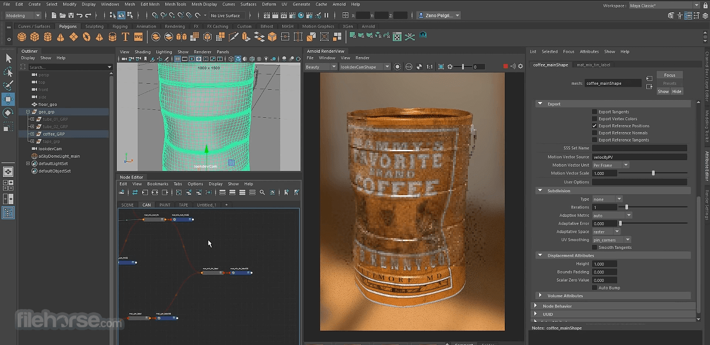Screen dimensions: 710x345
Task: Click the Save Scene floppy icon
Action: pos(71,16)
